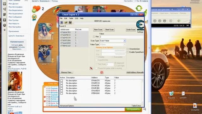Tick Active box for address 07AA06D8 row
The height and width of the screenshot is (114, 202).
[62, 91]
